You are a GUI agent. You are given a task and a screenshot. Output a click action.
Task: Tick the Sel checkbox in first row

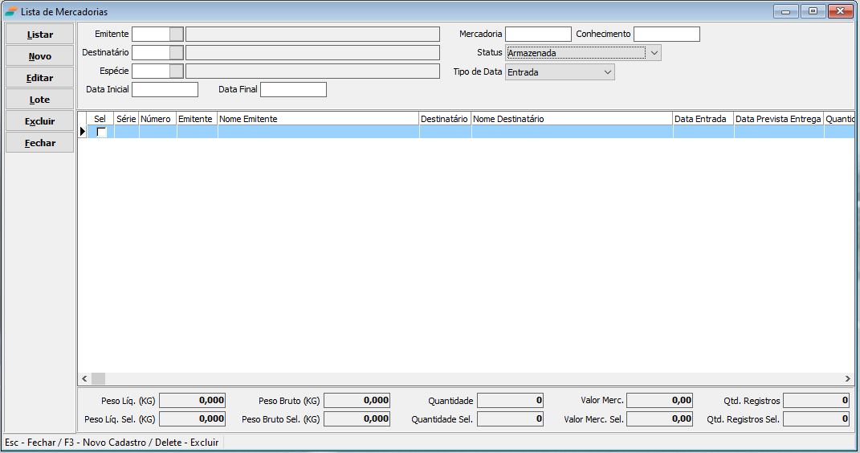(x=101, y=133)
